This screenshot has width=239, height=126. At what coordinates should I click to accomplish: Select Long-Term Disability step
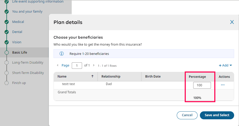pos(28,63)
